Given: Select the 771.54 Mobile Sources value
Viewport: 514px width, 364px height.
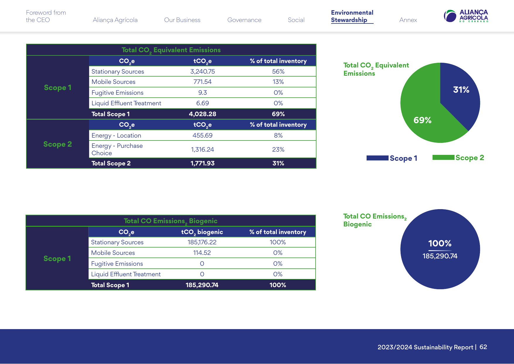Looking at the screenshot, I should pos(202,82).
